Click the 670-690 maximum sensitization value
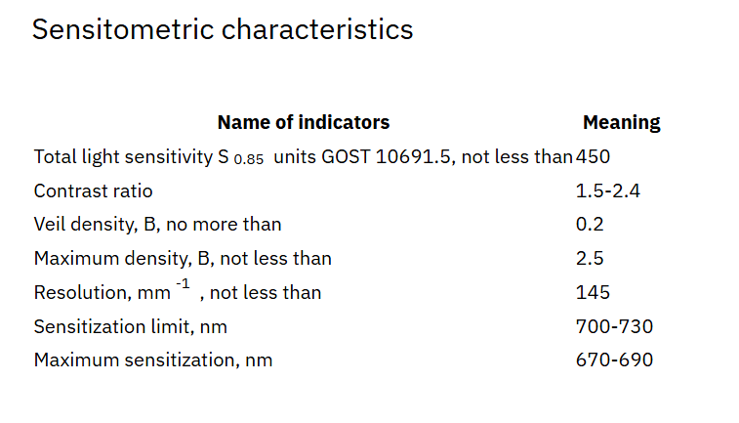 point(614,360)
